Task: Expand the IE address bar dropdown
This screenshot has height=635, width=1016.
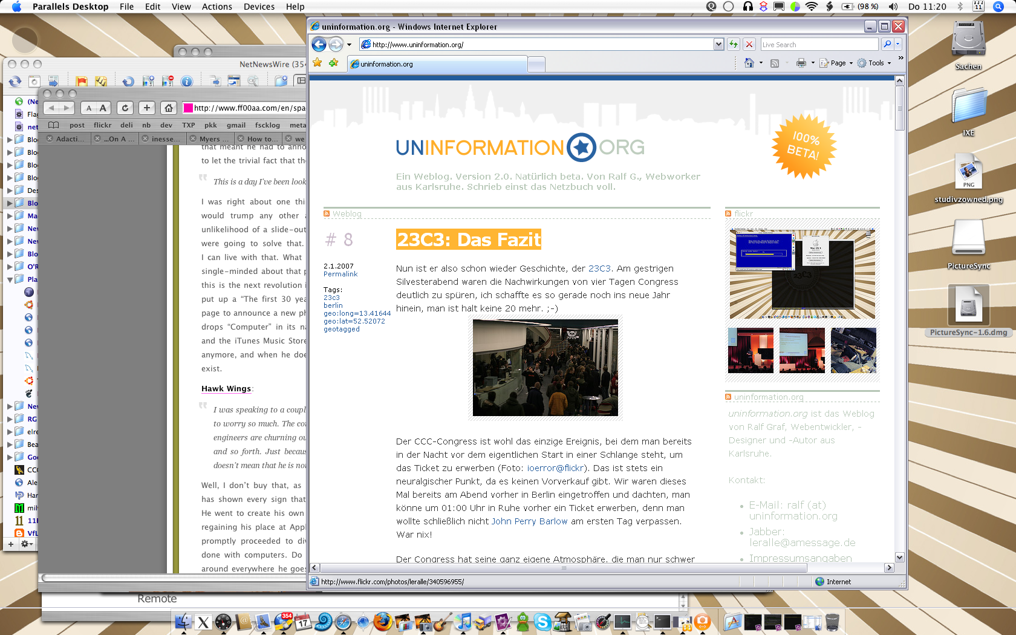Action: click(x=718, y=44)
